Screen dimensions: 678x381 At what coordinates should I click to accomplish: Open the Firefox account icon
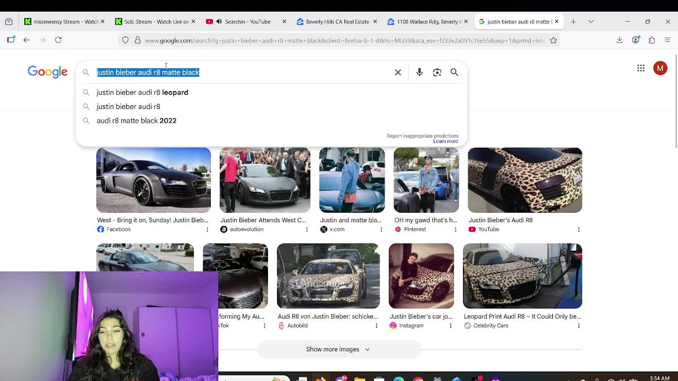pyautogui.click(x=636, y=40)
